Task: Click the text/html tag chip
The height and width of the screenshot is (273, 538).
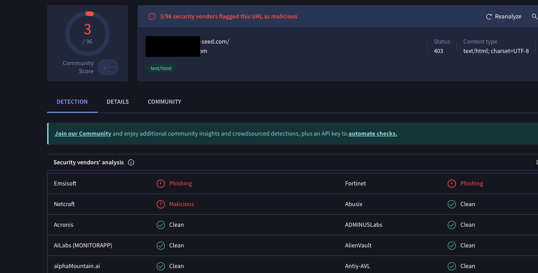Action: [x=161, y=69]
